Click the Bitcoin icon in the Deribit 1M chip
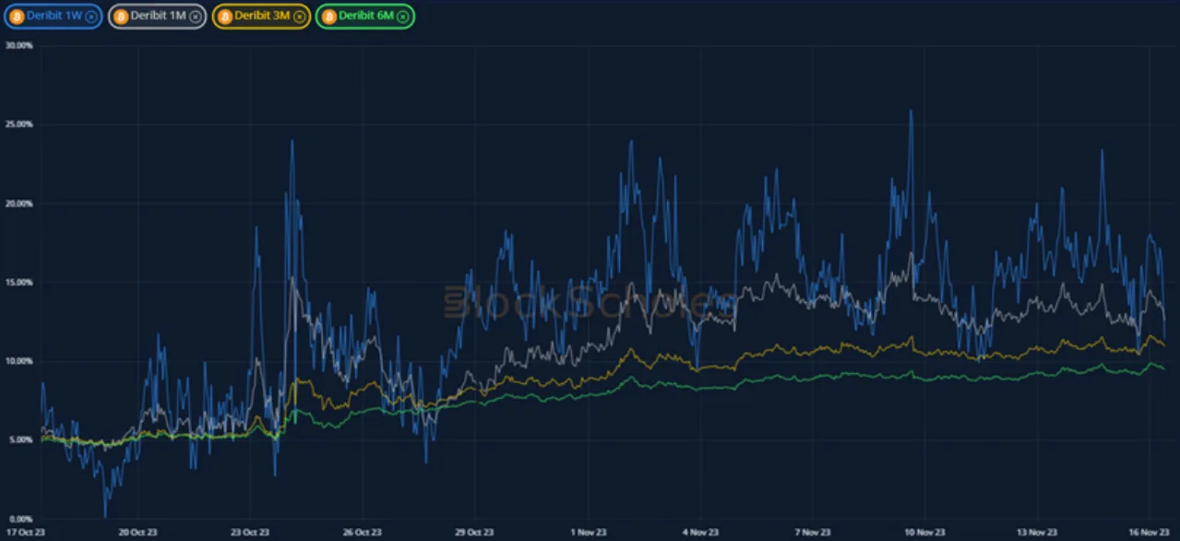 (121, 17)
